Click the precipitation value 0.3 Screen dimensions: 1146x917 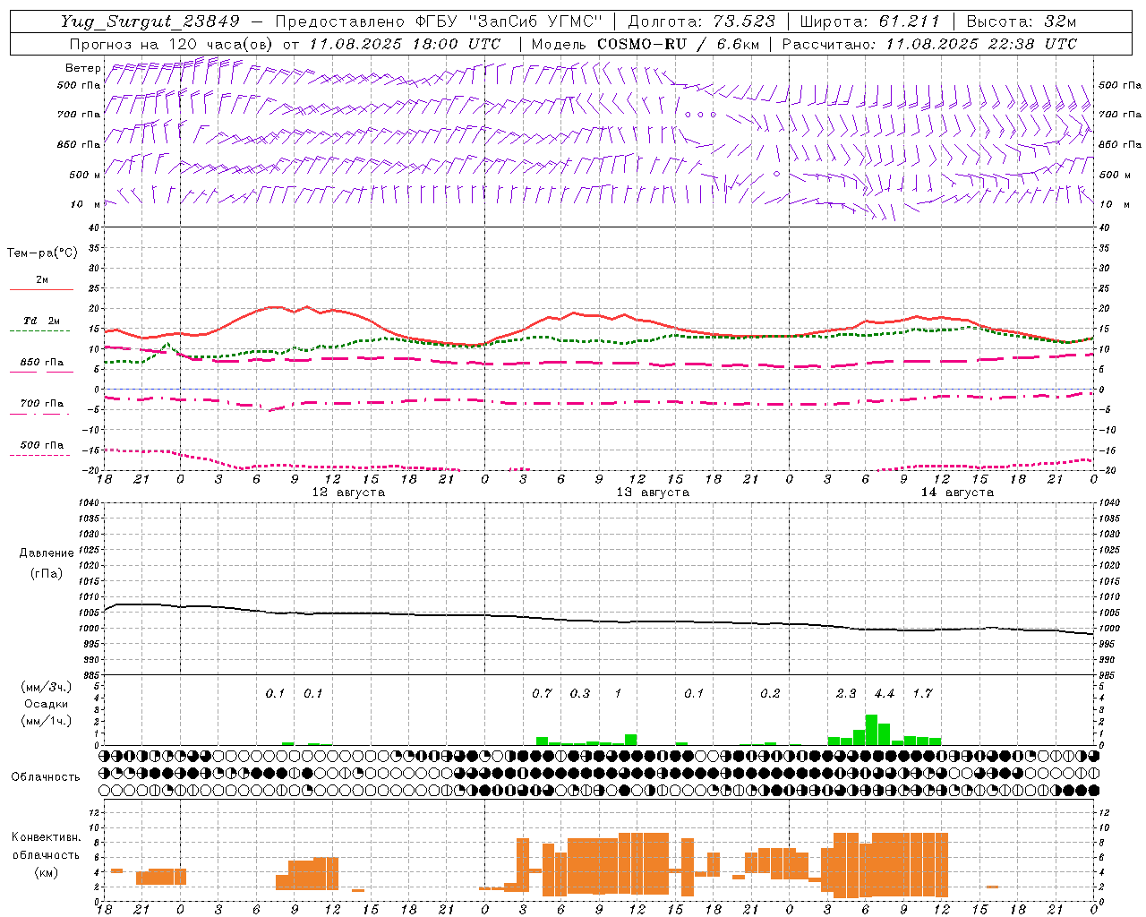(x=580, y=693)
